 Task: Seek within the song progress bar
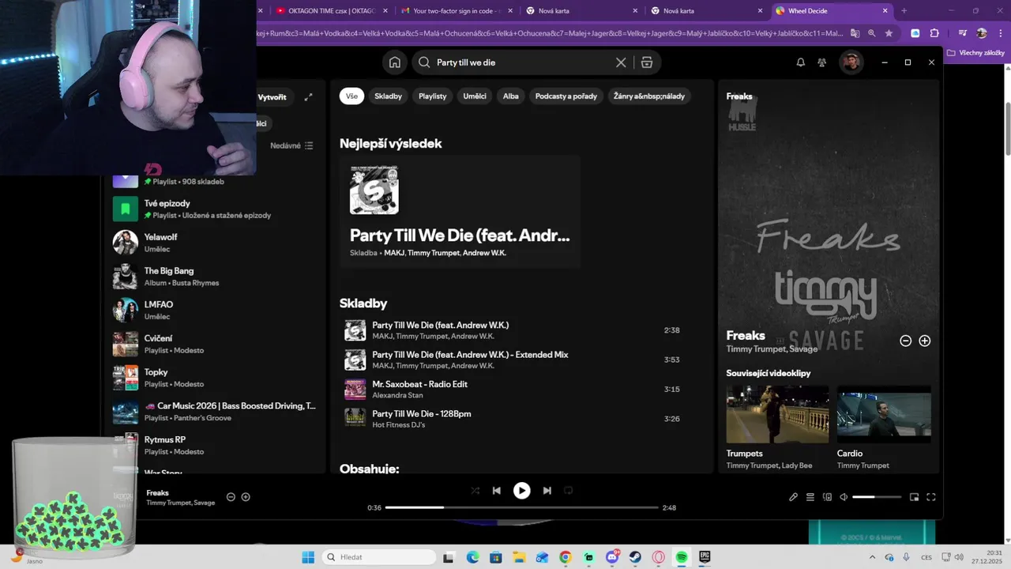pyautogui.click(x=522, y=507)
